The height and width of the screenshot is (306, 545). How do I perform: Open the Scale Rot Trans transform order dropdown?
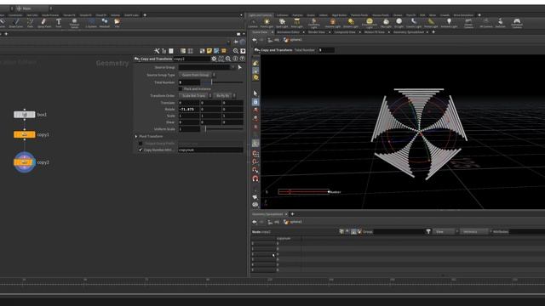pyautogui.click(x=195, y=96)
